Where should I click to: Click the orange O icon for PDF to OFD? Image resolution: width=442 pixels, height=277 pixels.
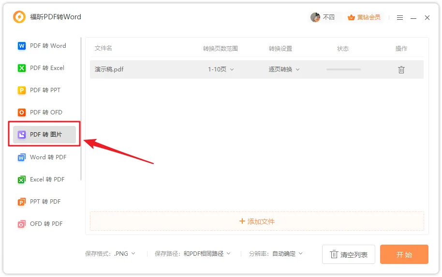(x=22, y=112)
